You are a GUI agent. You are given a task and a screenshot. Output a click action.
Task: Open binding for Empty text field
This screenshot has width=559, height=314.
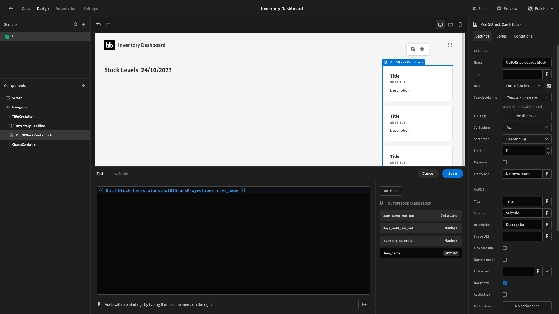pyautogui.click(x=547, y=174)
